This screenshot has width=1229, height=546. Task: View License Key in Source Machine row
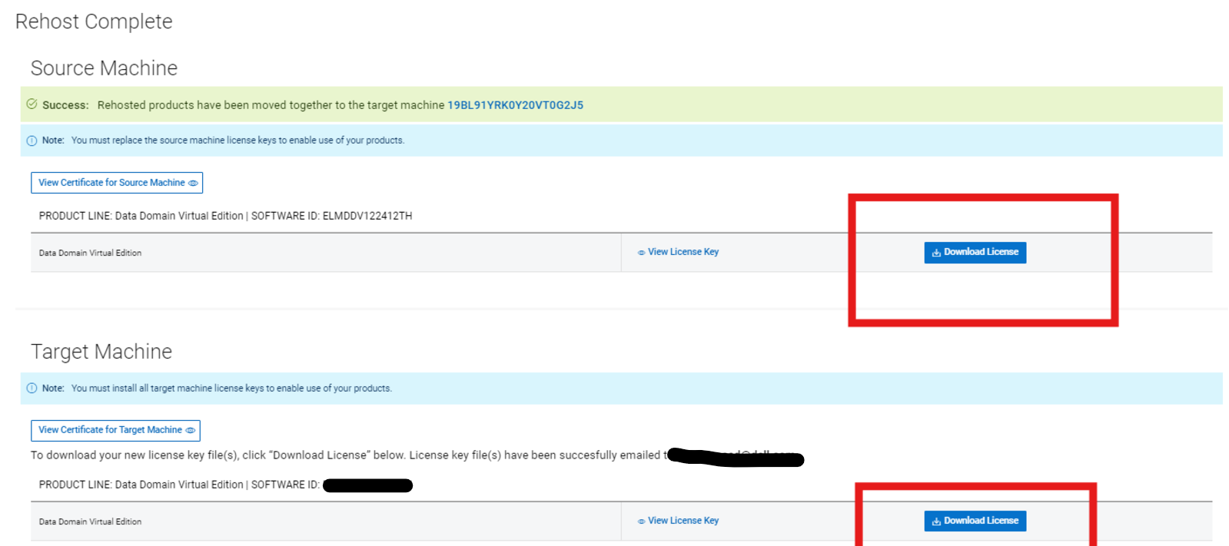pos(678,252)
